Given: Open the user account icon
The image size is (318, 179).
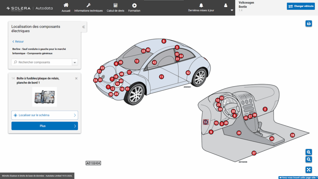Looking at the screenshot, I should (x=225, y=6).
